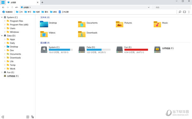Expand the Work tree folder
Image resolution: width=192 pixels, height=119 pixels.
(5, 69)
